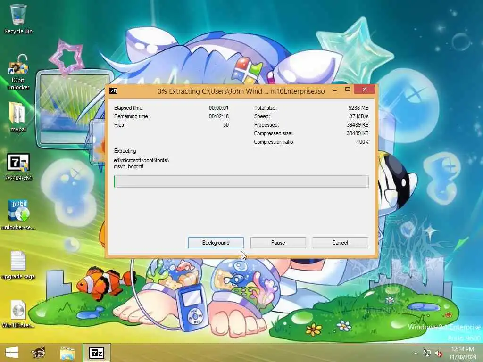Click the speed value 37 MB/s

point(359,116)
